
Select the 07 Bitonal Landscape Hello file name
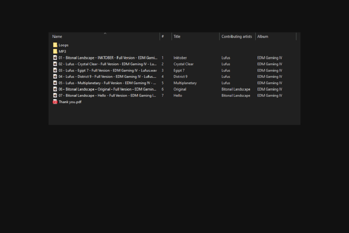tap(107, 96)
